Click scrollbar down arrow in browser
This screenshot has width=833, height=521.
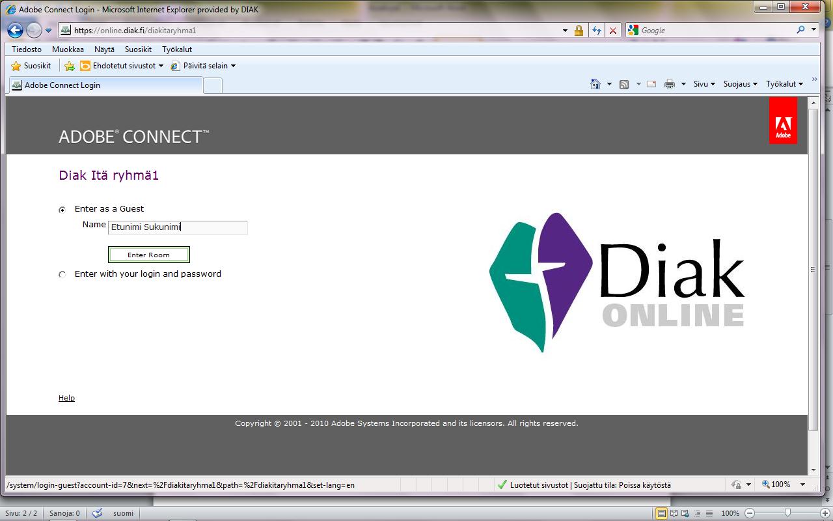(x=813, y=470)
